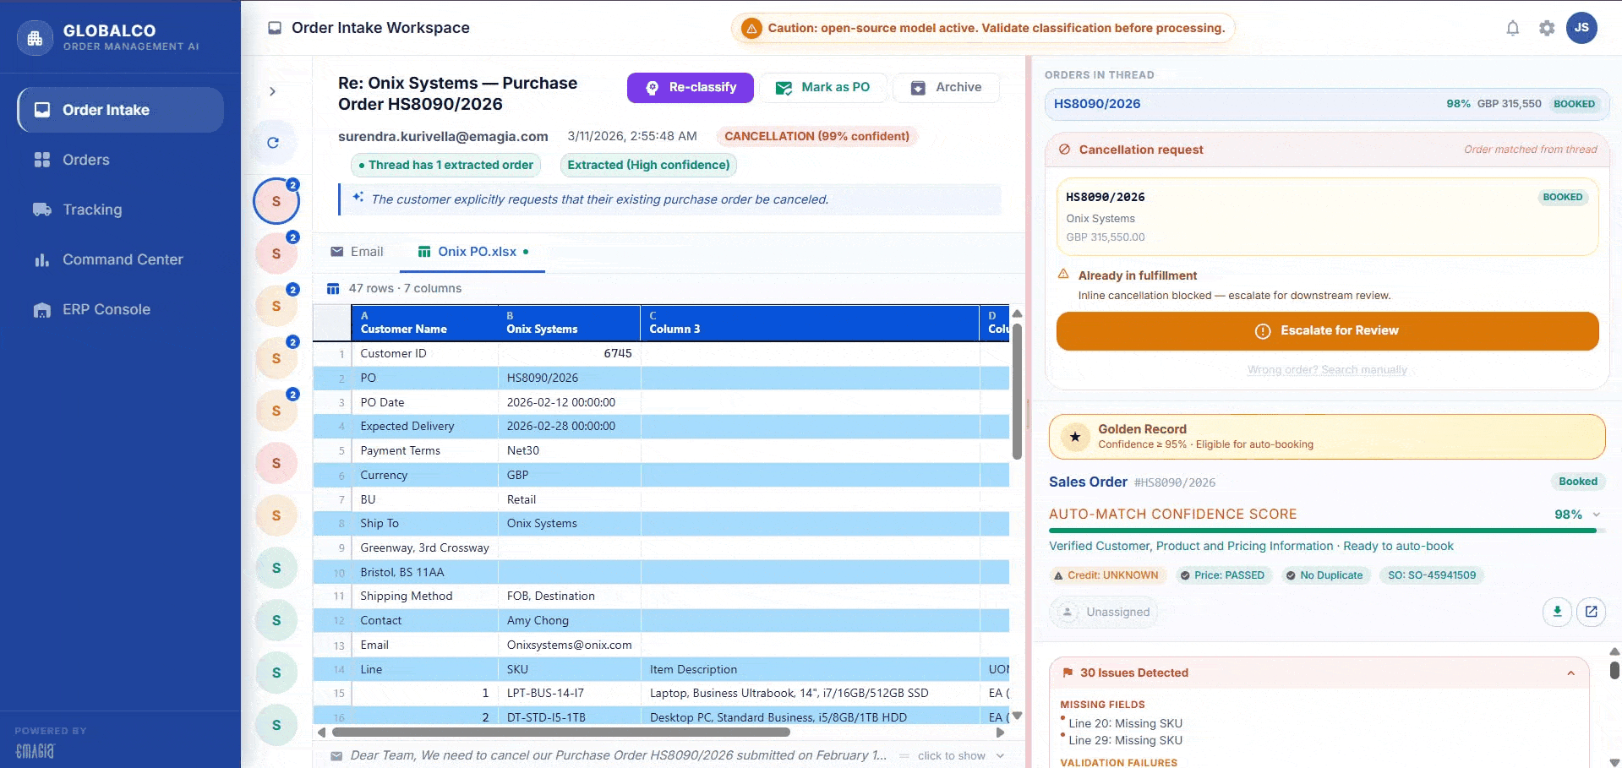The height and width of the screenshot is (768, 1622).
Task: Open Wrong order? Search manually link
Action: pos(1327,369)
